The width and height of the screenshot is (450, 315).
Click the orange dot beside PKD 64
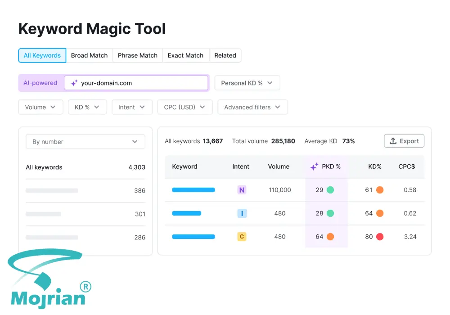330,237
